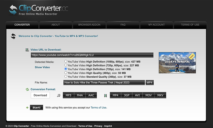
Task: Choose AVI conversion format
Action: 137,95
